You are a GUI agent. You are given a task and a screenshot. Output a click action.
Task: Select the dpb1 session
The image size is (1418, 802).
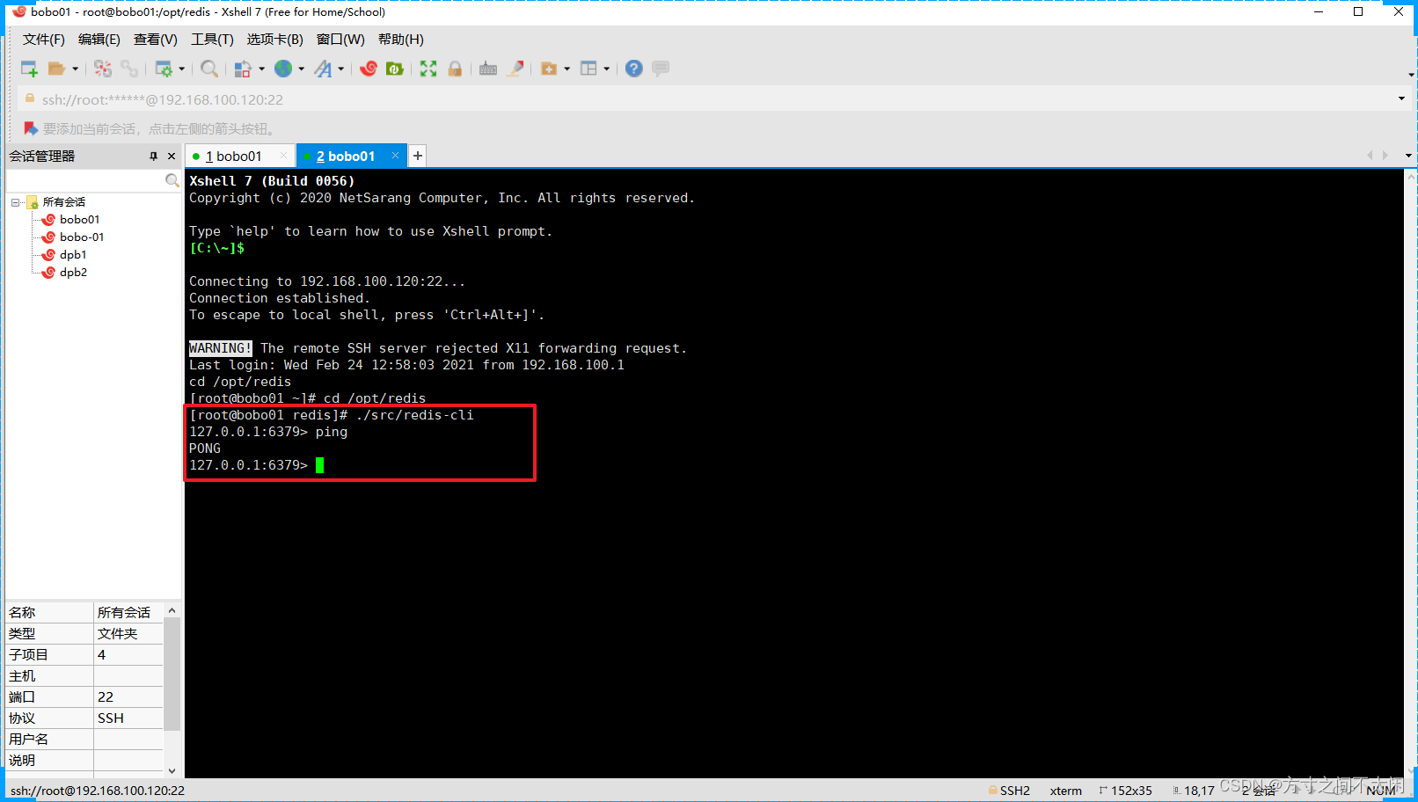(x=73, y=254)
